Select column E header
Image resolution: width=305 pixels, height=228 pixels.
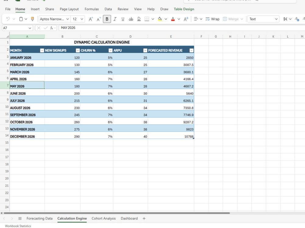(171, 36)
